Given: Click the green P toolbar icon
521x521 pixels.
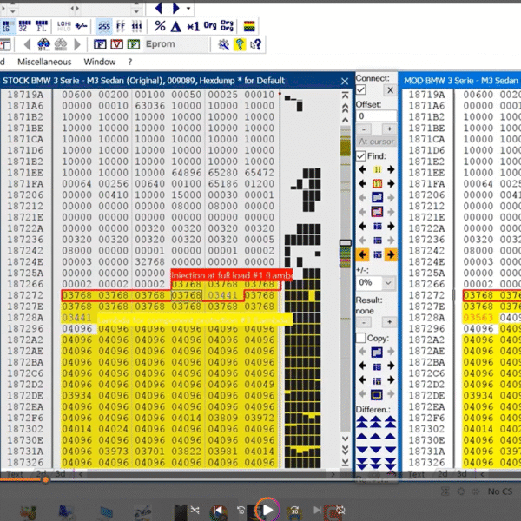Looking at the screenshot, I should click(133, 44).
